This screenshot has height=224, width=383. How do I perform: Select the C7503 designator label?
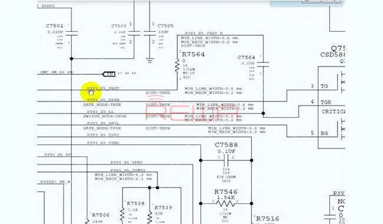pos(118,26)
